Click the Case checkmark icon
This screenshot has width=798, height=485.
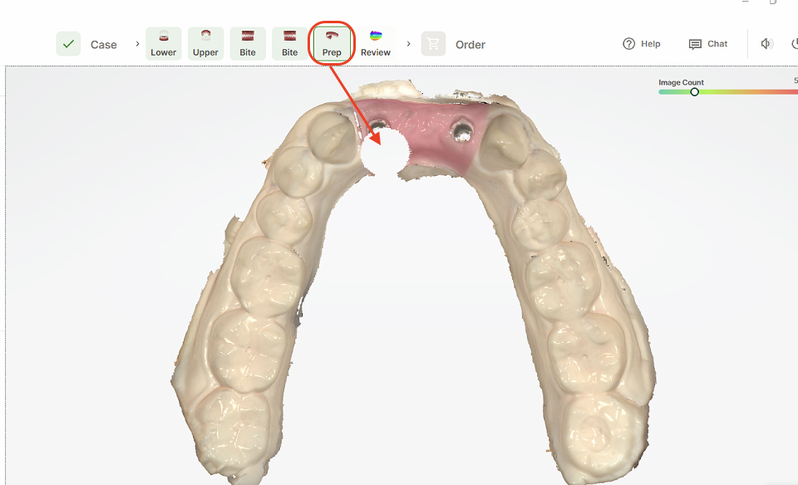pyautogui.click(x=68, y=44)
